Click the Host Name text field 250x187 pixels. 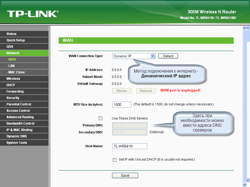click(x=130, y=146)
